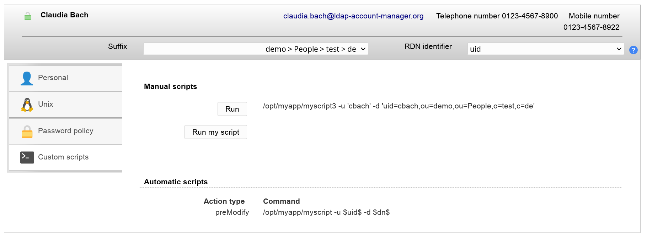The image size is (647, 241).
Task: Open the Unix tab label
Action: [x=46, y=104]
